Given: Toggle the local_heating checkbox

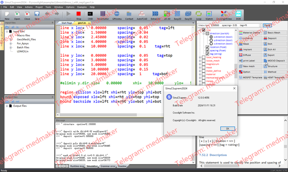Looking at the screenshot, I should click(203, 57).
